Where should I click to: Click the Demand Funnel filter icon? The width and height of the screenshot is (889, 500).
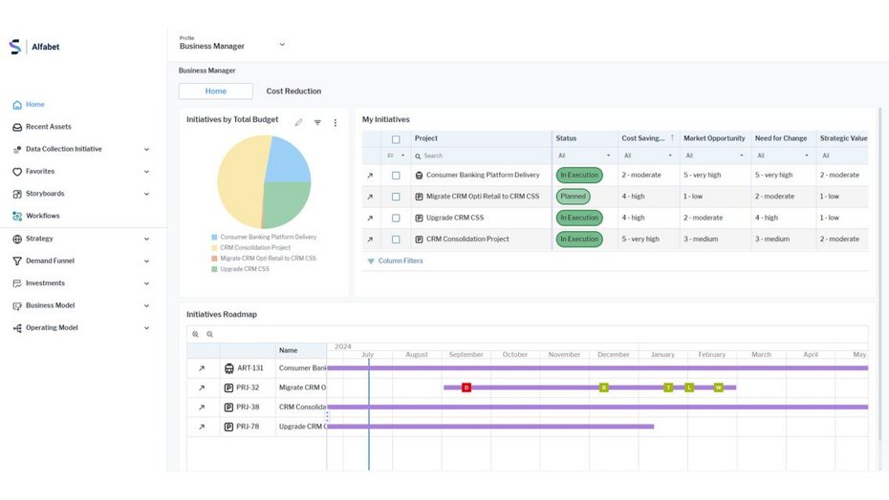17,261
